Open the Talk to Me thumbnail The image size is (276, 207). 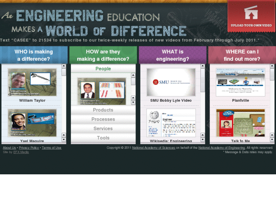click(240, 123)
